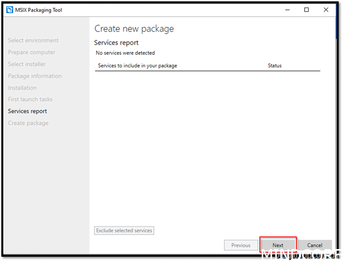Close the MSIX Packaging Tool window
This screenshot has height=261, width=343.
326,10
